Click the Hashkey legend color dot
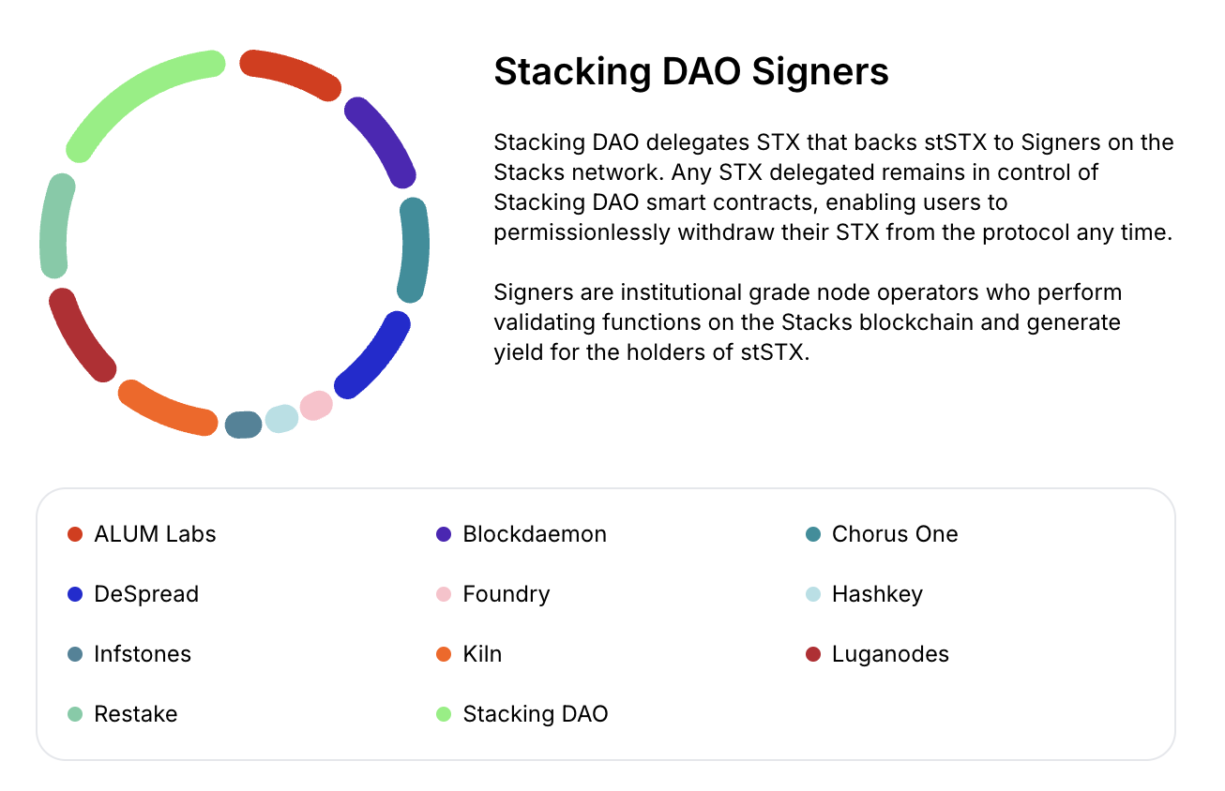 813,594
